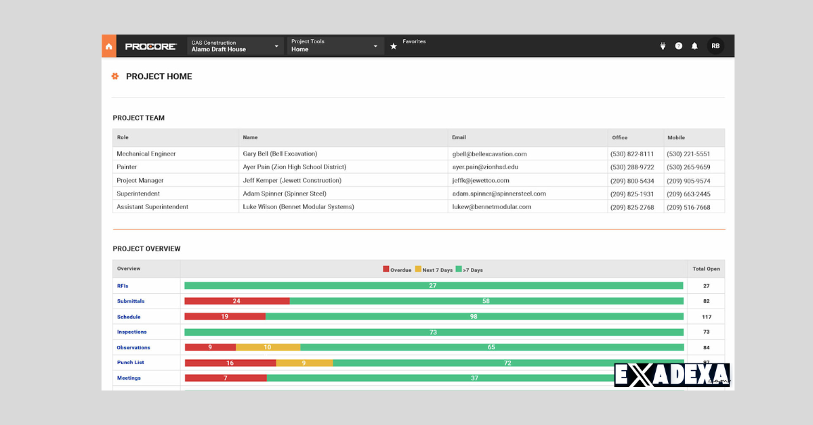
Task: Open the RFIs tool link
Action: pyautogui.click(x=121, y=286)
